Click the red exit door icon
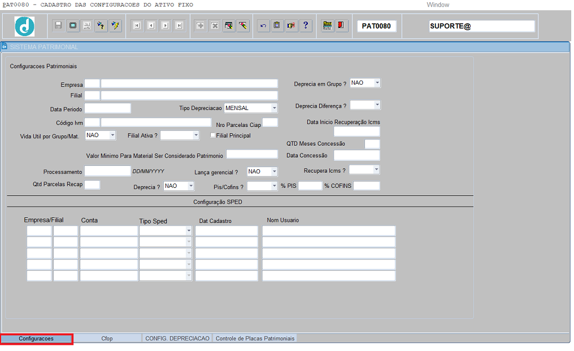This screenshot has height=351, width=574. tap(341, 25)
